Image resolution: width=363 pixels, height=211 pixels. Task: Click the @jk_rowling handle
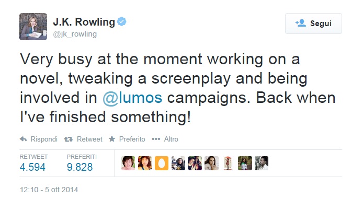pos(74,34)
